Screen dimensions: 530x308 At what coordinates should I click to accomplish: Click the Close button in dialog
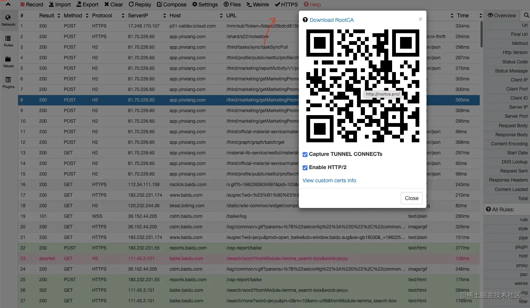click(411, 198)
